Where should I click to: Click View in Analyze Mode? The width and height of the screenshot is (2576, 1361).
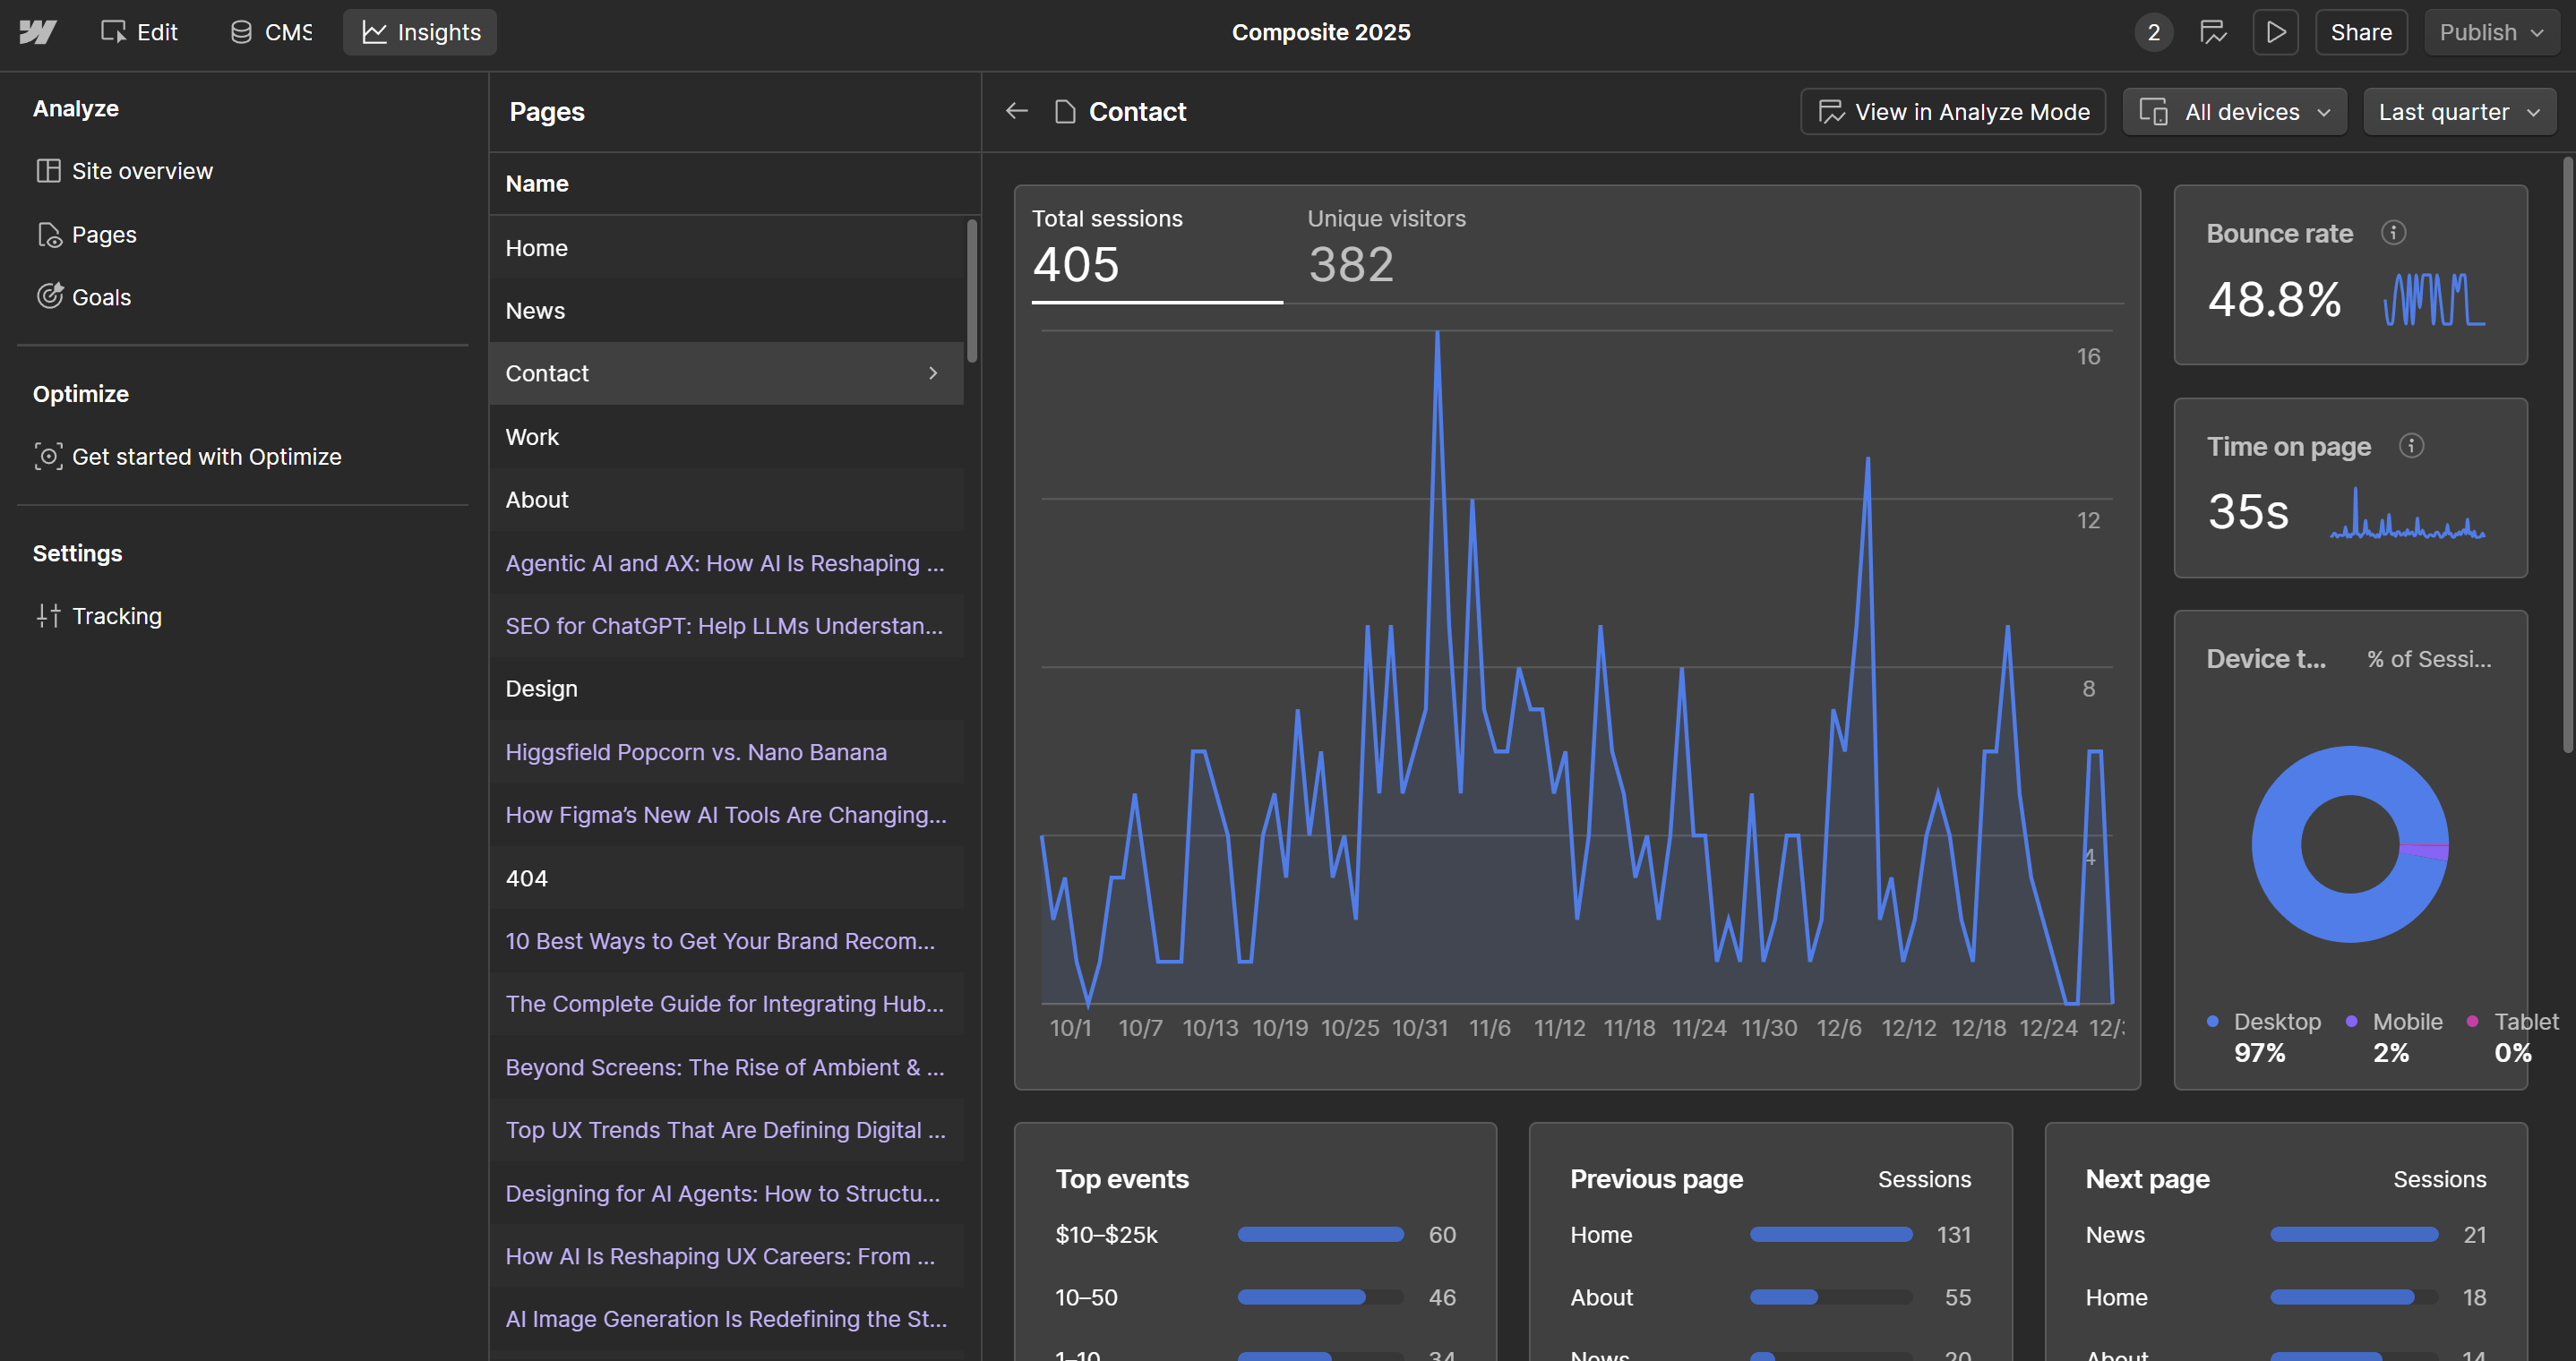point(1951,111)
